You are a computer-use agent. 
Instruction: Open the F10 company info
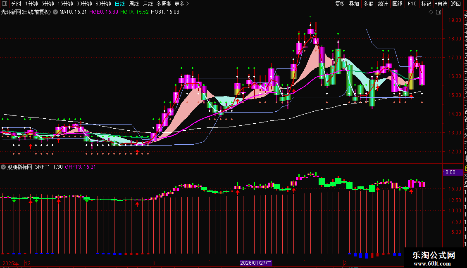412,4
